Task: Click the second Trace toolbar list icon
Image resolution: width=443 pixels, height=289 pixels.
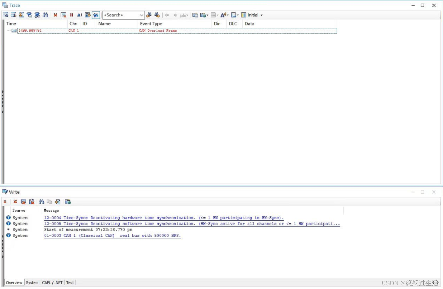Action: (x=13, y=15)
